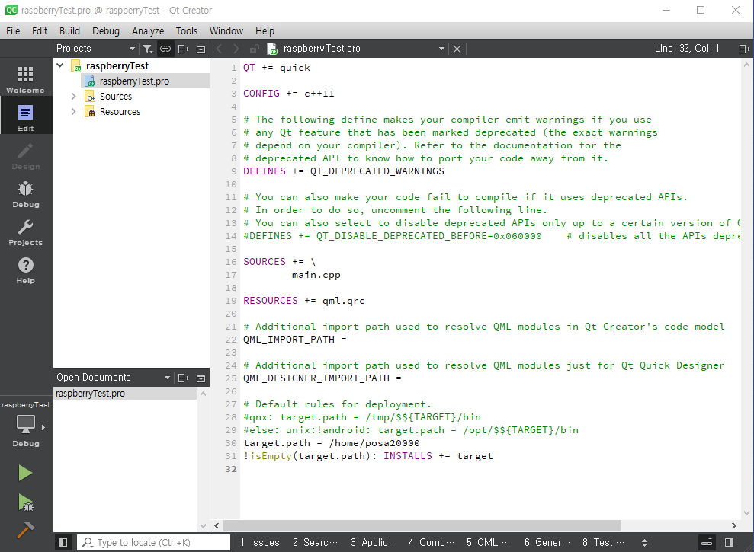
Task: Start debugging with the bug play button
Action: [25, 503]
